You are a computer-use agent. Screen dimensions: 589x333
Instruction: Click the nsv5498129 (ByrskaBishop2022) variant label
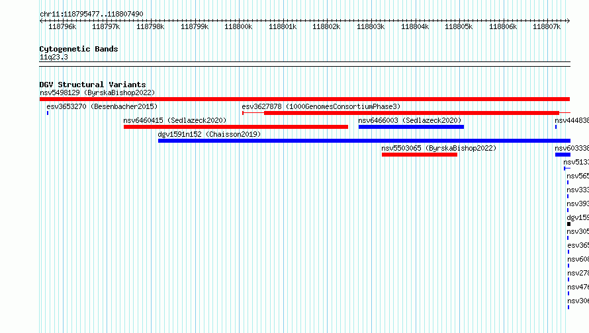[97, 92]
